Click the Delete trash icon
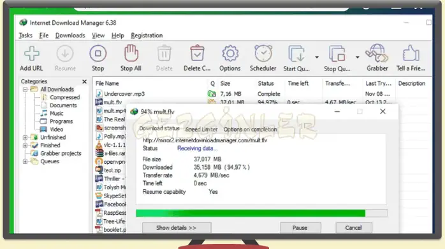 point(164,53)
